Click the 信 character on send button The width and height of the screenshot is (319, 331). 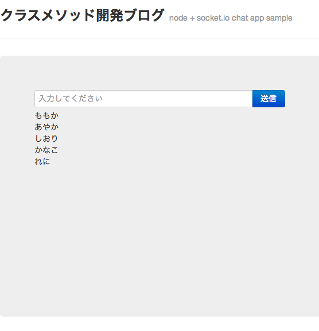click(x=273, y=99)
